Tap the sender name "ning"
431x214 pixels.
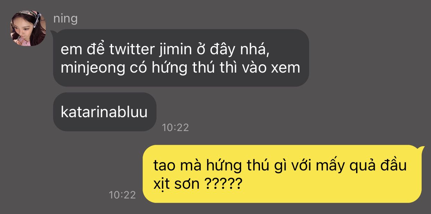click(x=65, y=18)
